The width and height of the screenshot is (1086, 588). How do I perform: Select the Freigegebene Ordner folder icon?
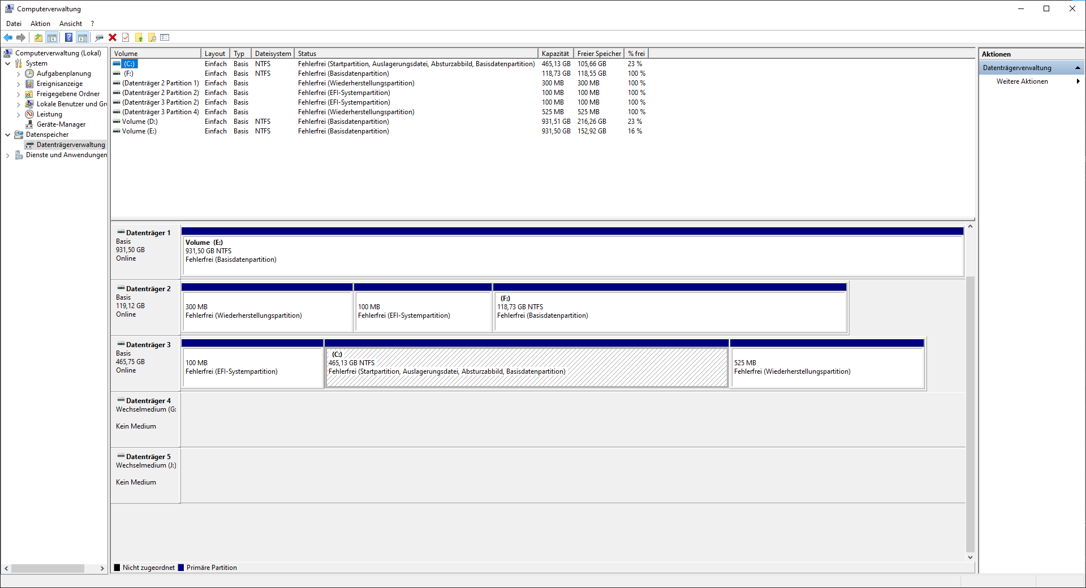[29, 94]
